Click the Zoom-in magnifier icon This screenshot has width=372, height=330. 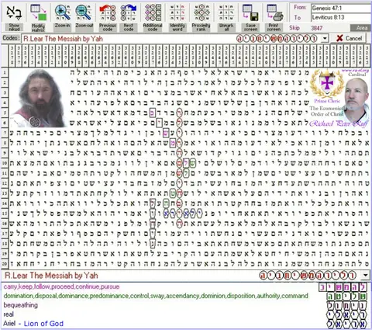62,12
